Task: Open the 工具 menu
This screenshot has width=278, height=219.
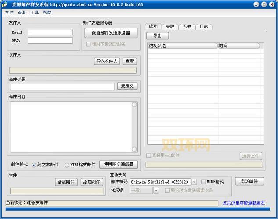Action: (35, 13)
